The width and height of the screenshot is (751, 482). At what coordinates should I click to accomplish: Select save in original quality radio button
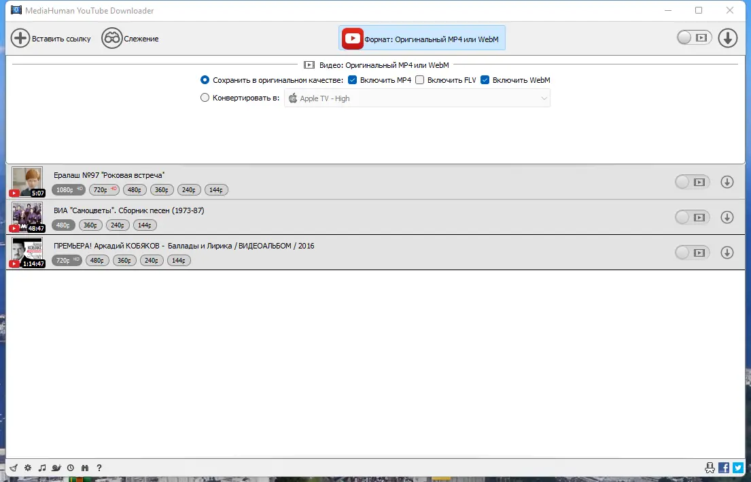205,80
